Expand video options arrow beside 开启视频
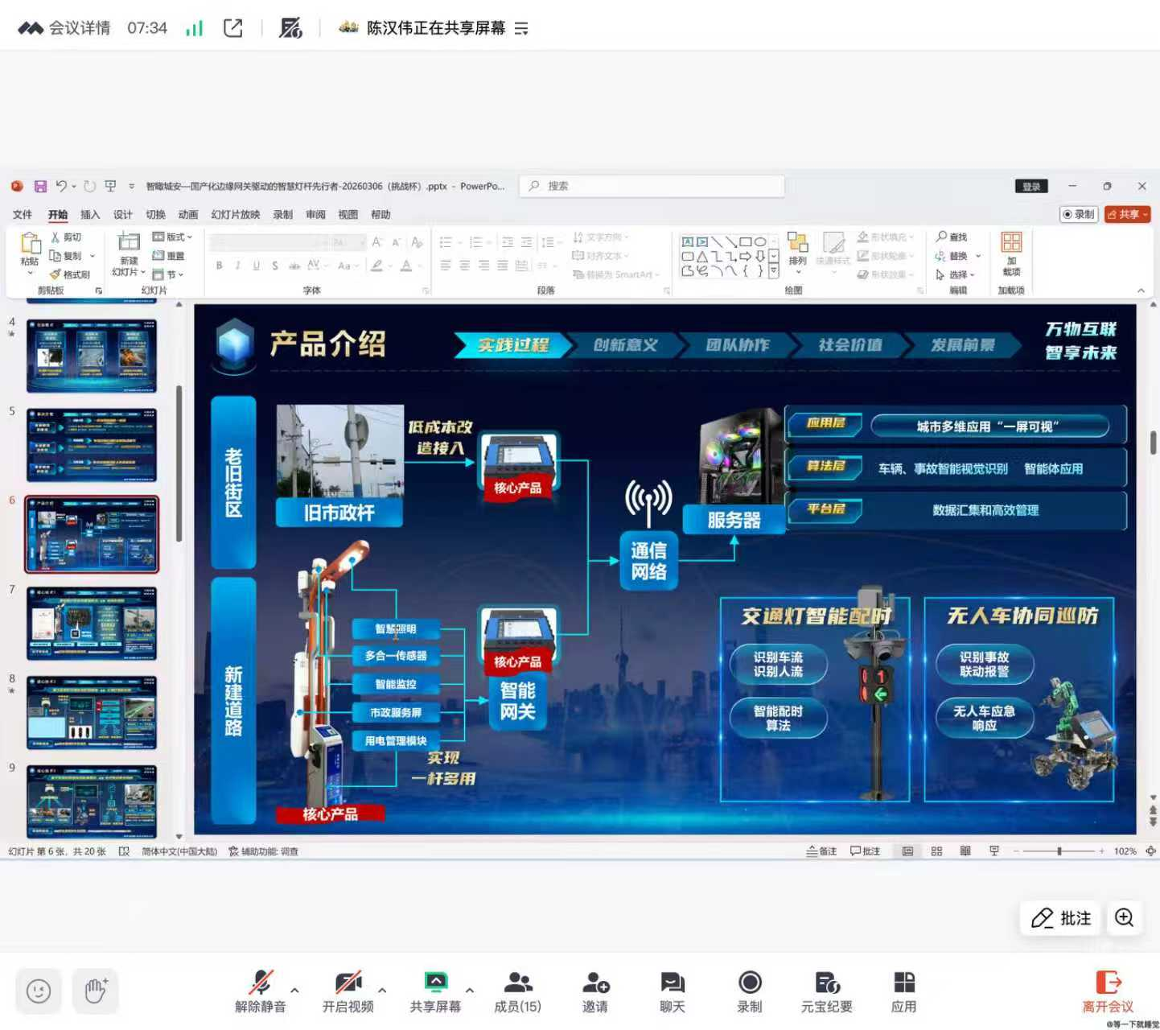The image size is (1160, 1030). coord(382,990)
